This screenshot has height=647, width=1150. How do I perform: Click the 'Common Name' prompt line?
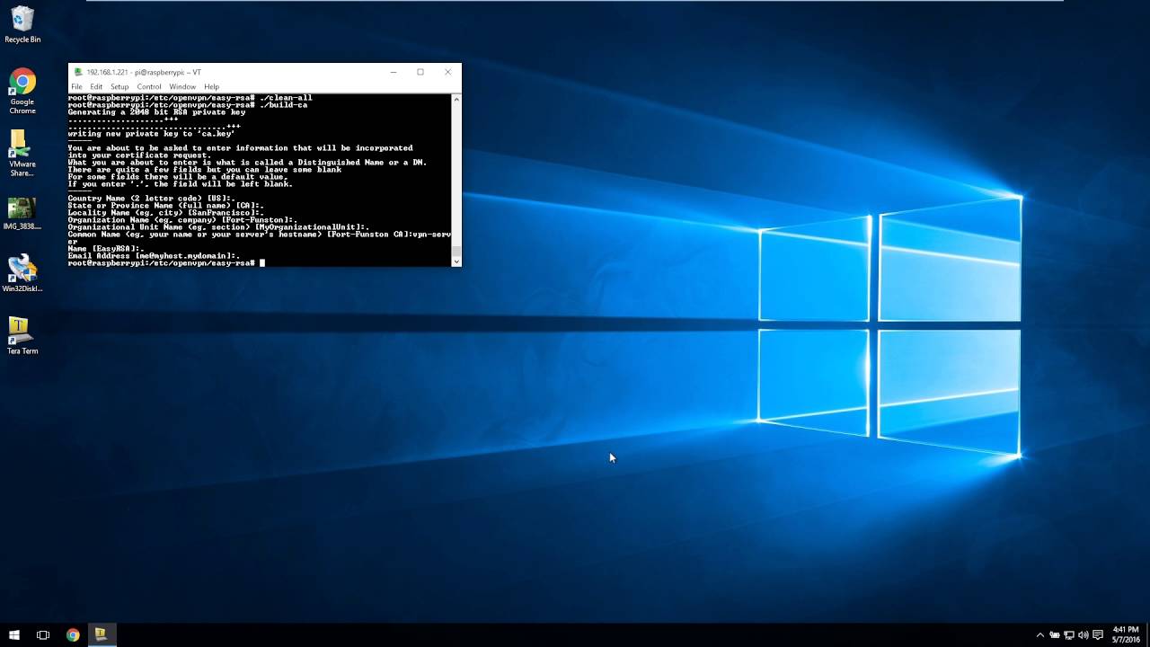260,235
